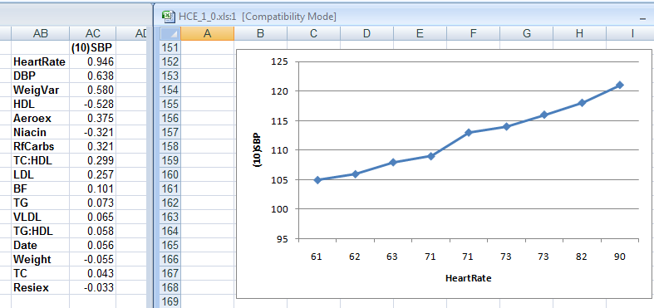Screen dimensions: 654x308
Task: Click the chart's 95 axis label
Action: (283, 239)
